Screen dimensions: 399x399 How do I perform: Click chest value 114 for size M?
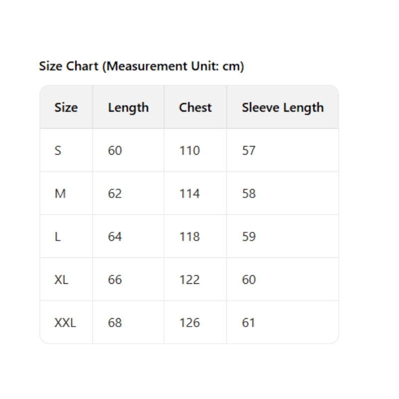pyautogui.click(x=190, y=194)
